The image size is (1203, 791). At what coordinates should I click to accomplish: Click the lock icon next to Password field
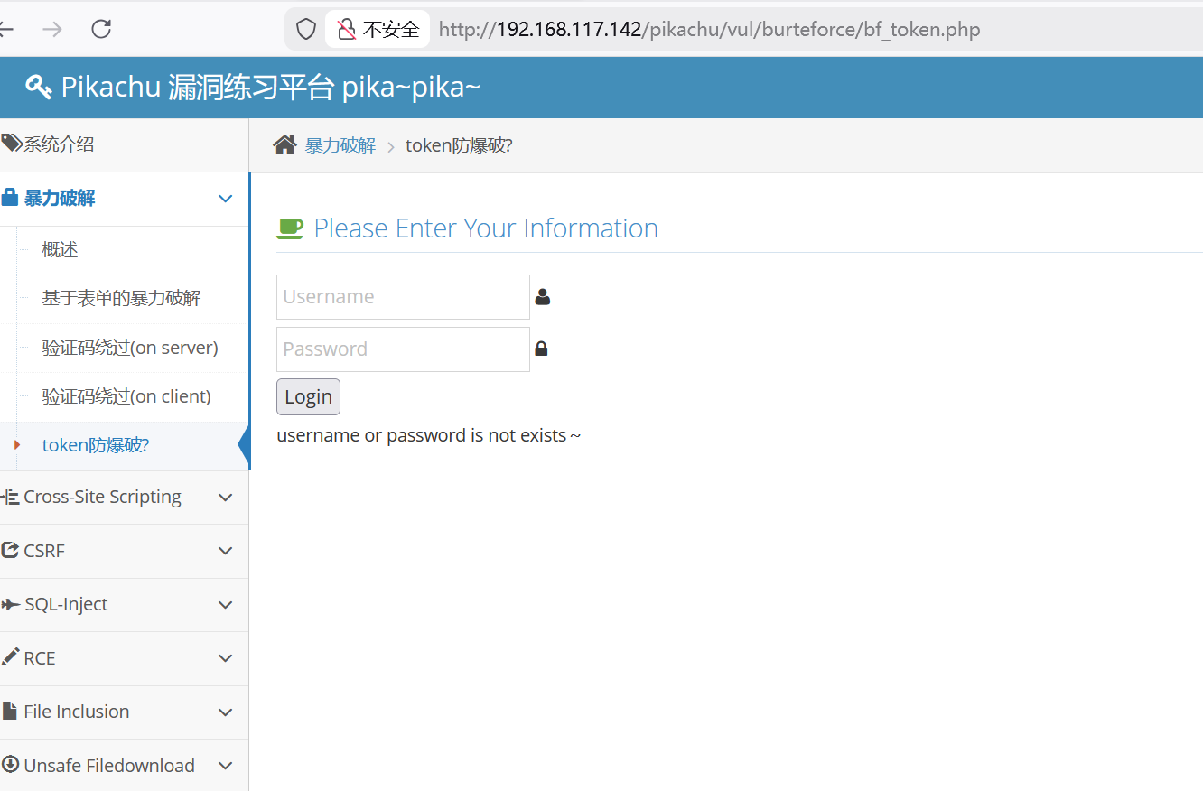pos(541,349)
